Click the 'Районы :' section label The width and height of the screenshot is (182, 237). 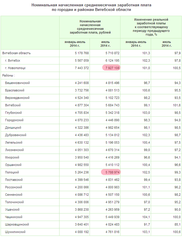tap(9, 75)
